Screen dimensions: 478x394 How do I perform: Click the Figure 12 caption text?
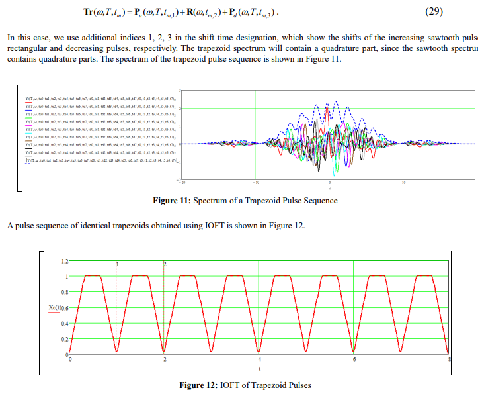tap(245, 385)
